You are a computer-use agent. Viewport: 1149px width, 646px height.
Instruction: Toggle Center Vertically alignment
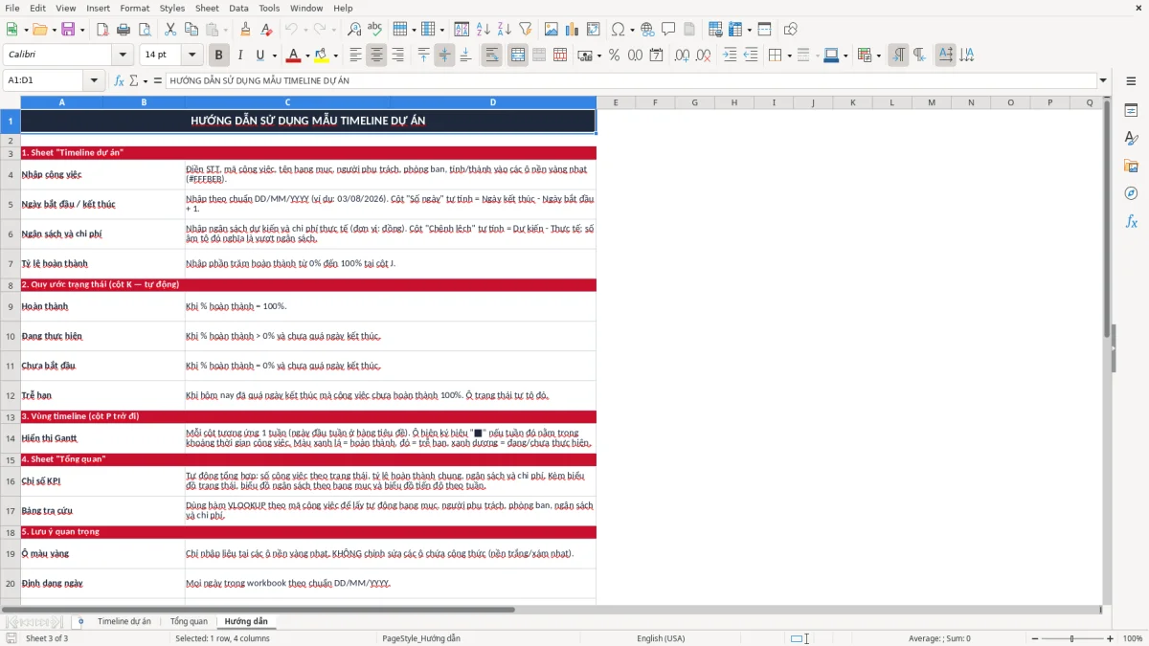pyautogui.click(x=444, y=56)
